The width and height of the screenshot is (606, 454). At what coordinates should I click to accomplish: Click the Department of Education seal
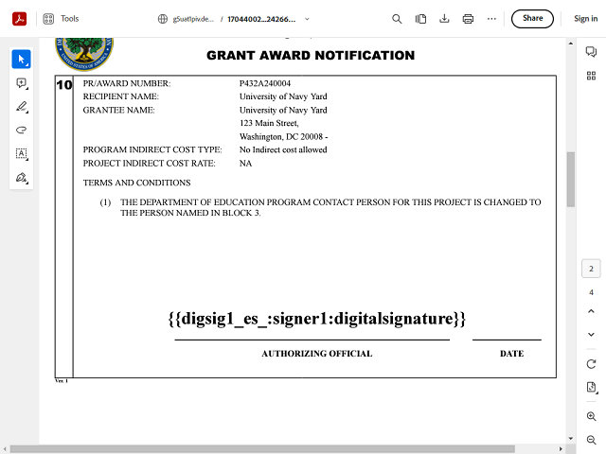84,54
